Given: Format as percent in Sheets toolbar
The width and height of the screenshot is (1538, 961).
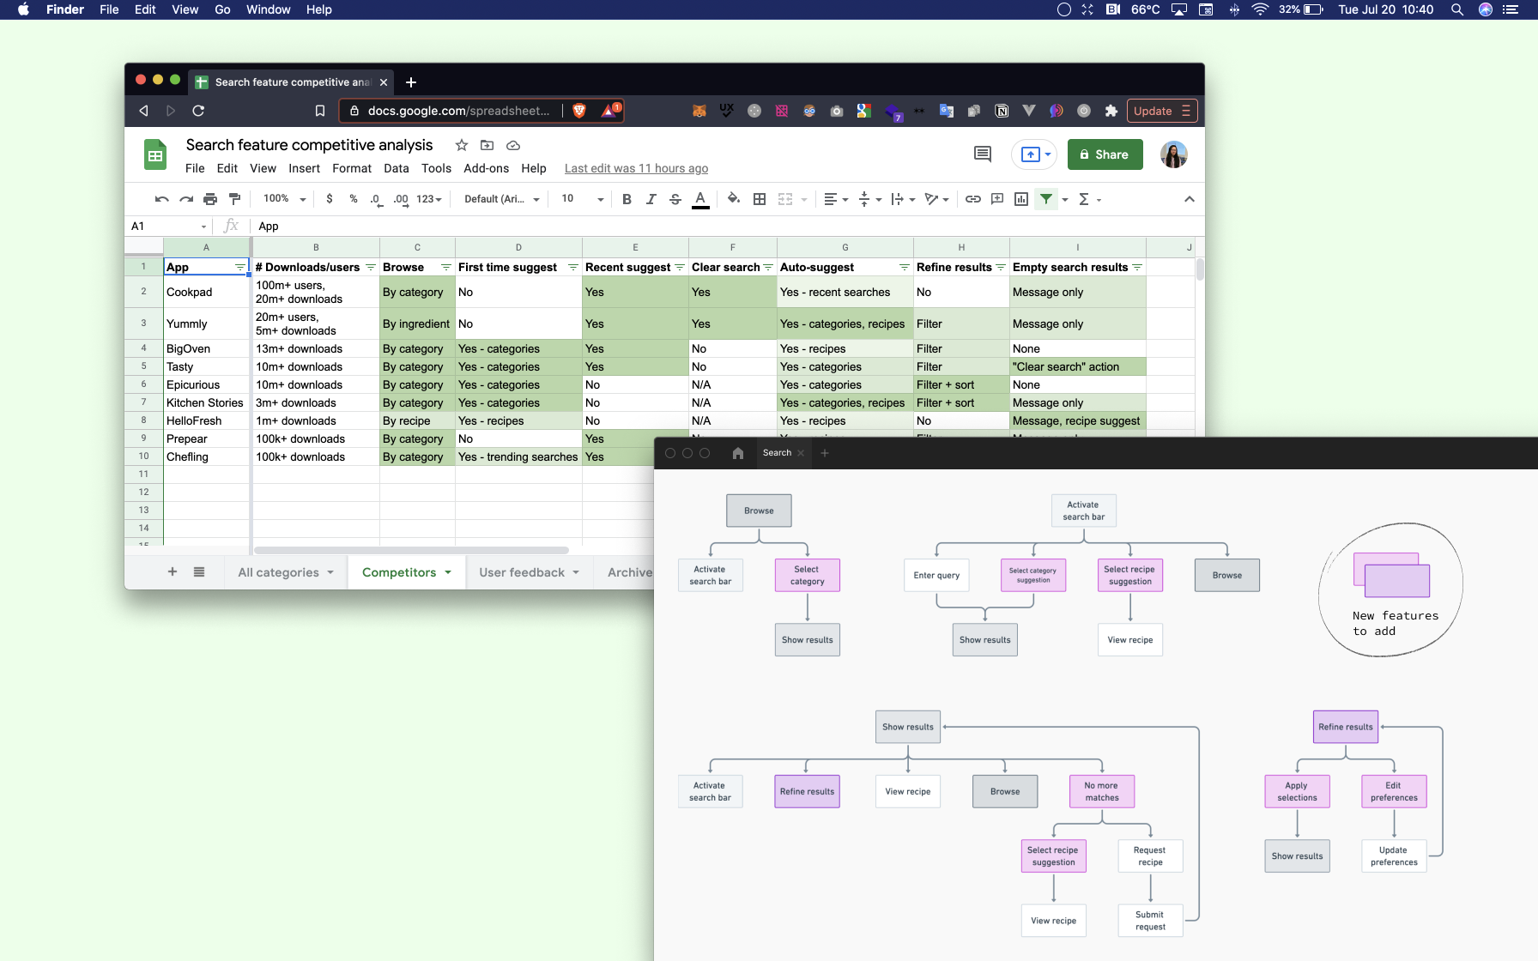Looking at the screenshot, I should 354,199.
